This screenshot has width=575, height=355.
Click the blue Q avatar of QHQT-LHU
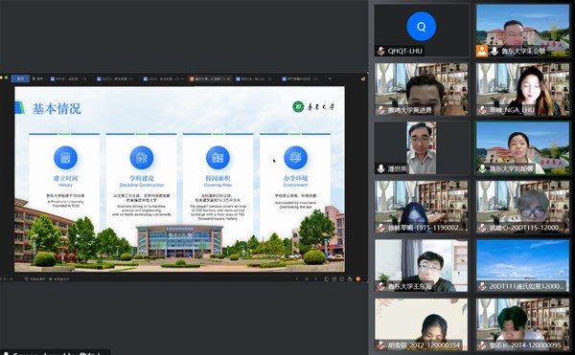coord(421,27)
